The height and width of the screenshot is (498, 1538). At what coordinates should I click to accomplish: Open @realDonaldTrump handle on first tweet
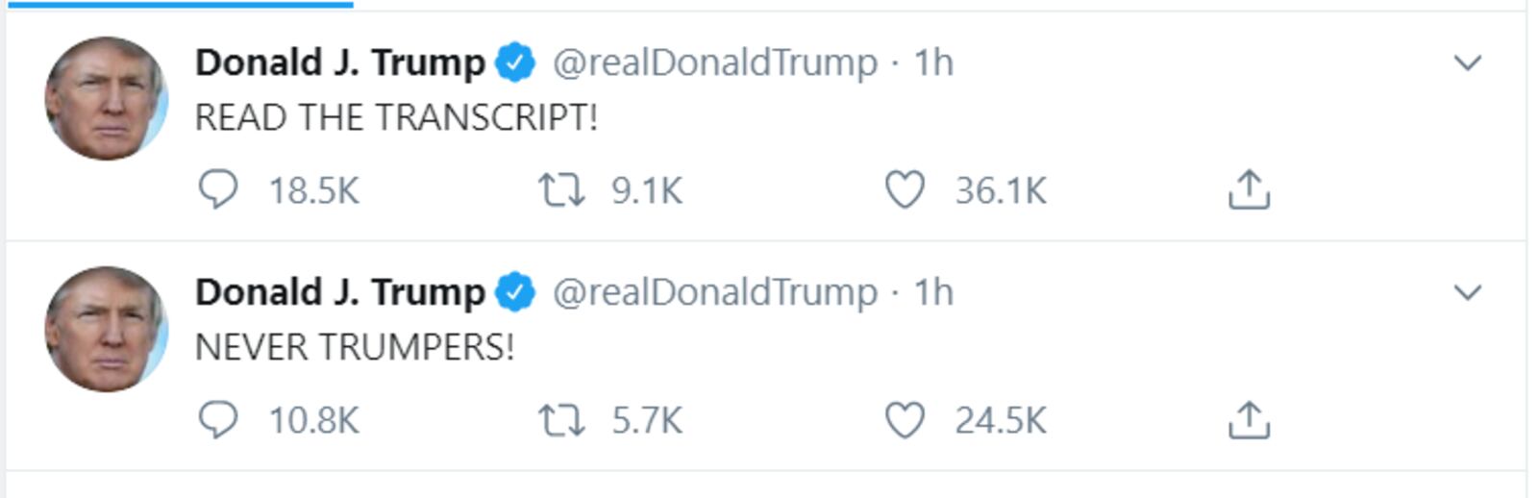pyautogui.click(x=714, y=62)
